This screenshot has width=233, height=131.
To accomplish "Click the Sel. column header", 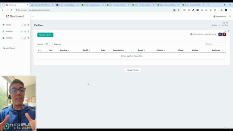I will coord(51,50).
